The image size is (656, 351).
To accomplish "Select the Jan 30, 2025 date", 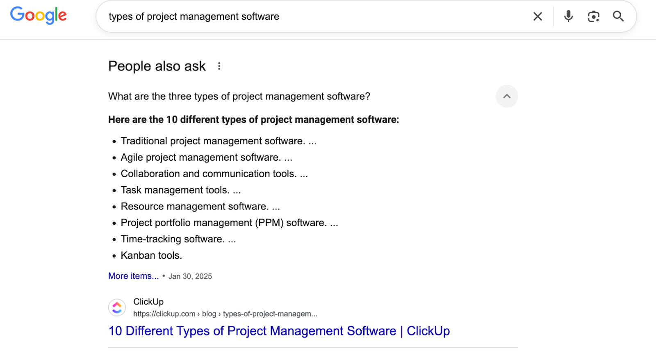I will click(190, 276).
